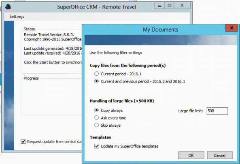This screenshot has width=240, height=164.
Task: Close the SuperOffice CRM Remote Travel window
Action: pos(182,6)
